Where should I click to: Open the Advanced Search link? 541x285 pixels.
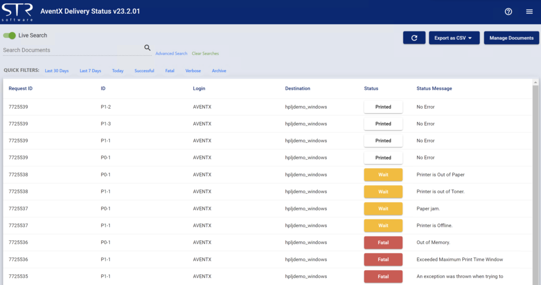point(171,53)
